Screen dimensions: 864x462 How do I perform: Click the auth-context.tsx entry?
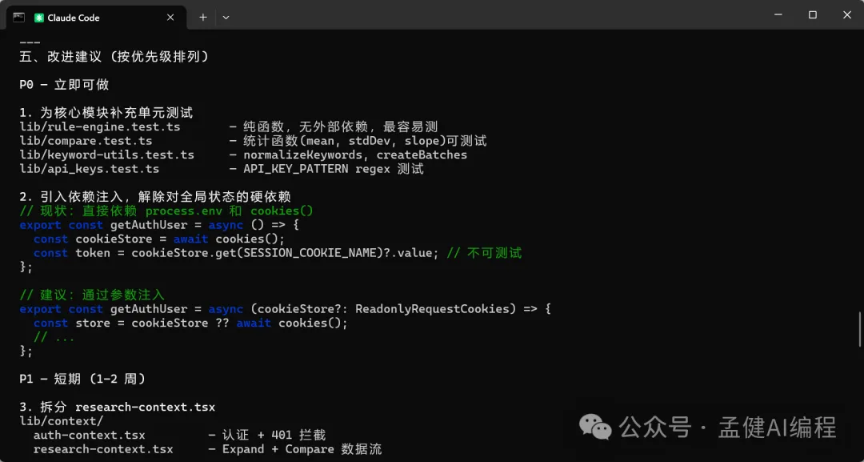coord(89,435)
